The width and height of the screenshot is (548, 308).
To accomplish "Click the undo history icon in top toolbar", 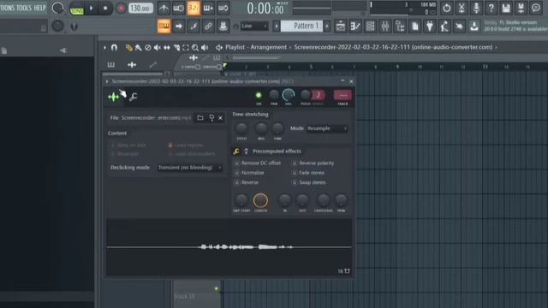I will point(446,8).
